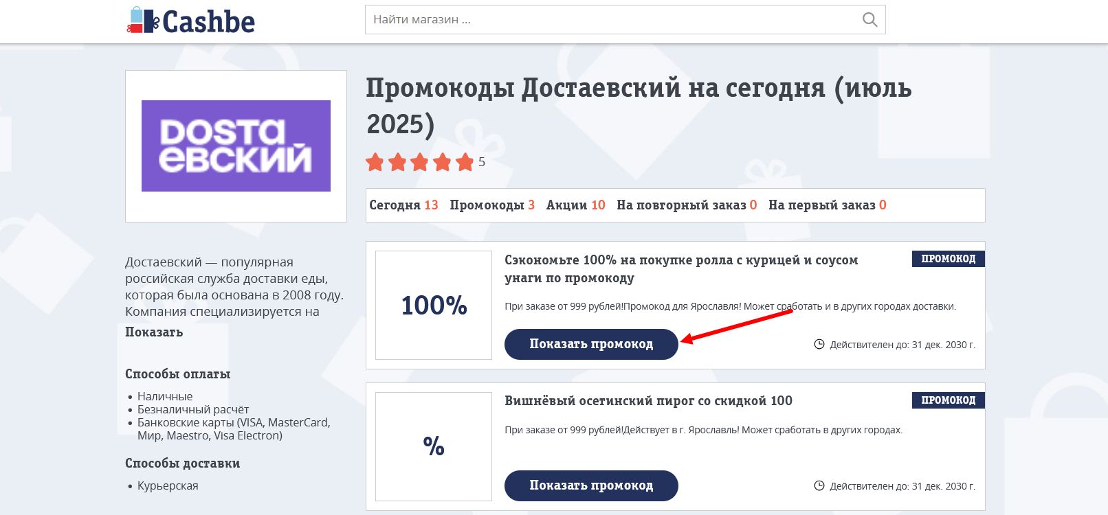The width and height of the screenshot is (1108, 515).
Task: Click the search magnifier icon
Action: pos(869,20)
